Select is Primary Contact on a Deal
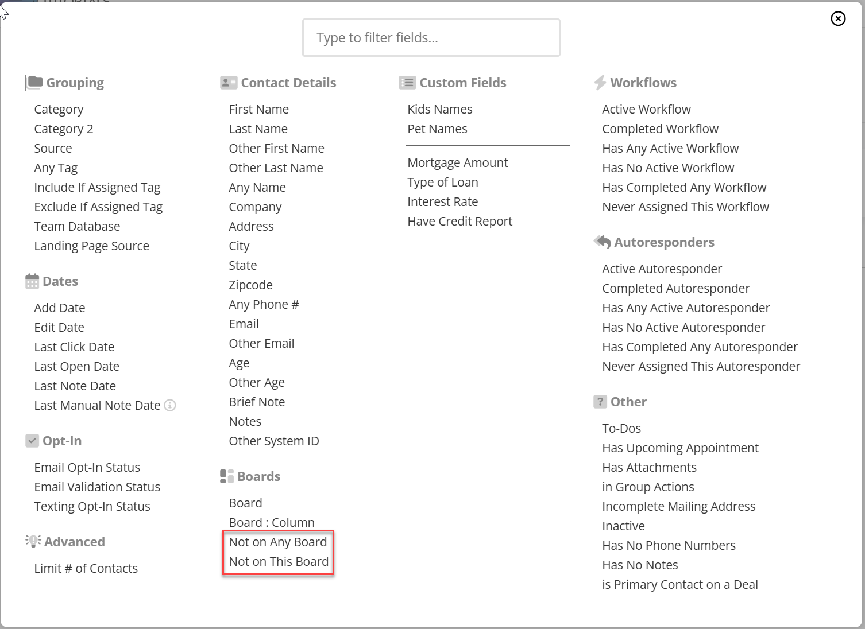The height and width of the screenshot is (629, 865). coord(679,585)
